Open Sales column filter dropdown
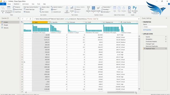Screen dimensions: 170x95 [49, 22]
